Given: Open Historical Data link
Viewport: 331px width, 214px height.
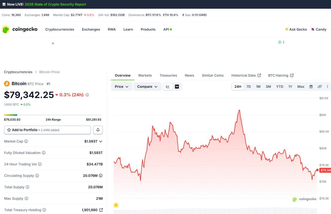Looking at the screenshot, I should click(x=246, y=75).
